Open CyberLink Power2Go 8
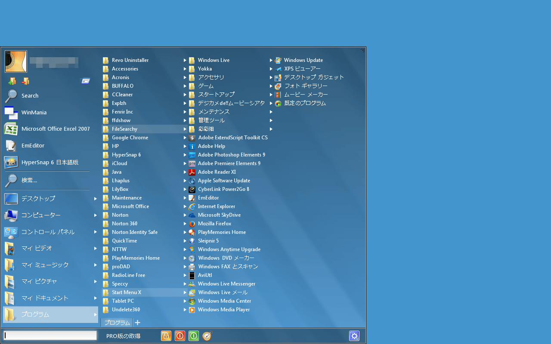This screenshot has width=551, height=344. (x=219, y=189)
